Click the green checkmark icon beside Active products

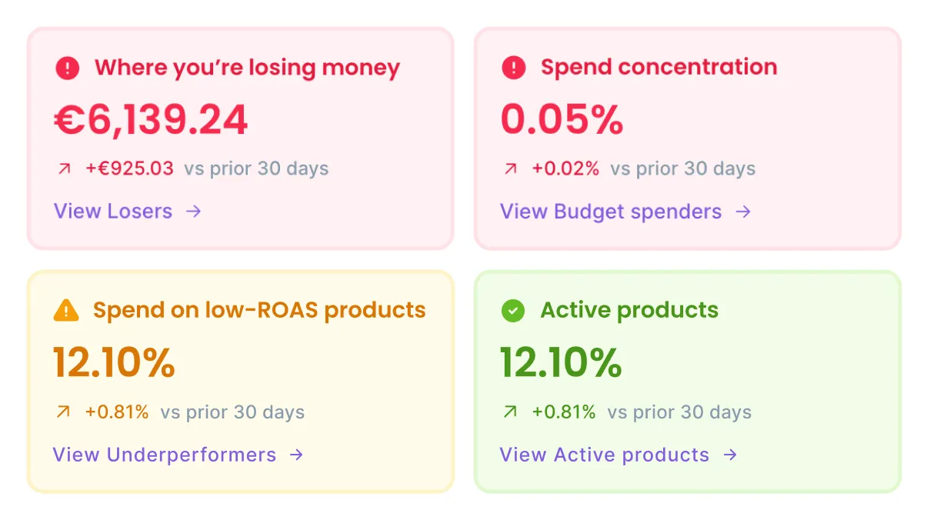512,311
